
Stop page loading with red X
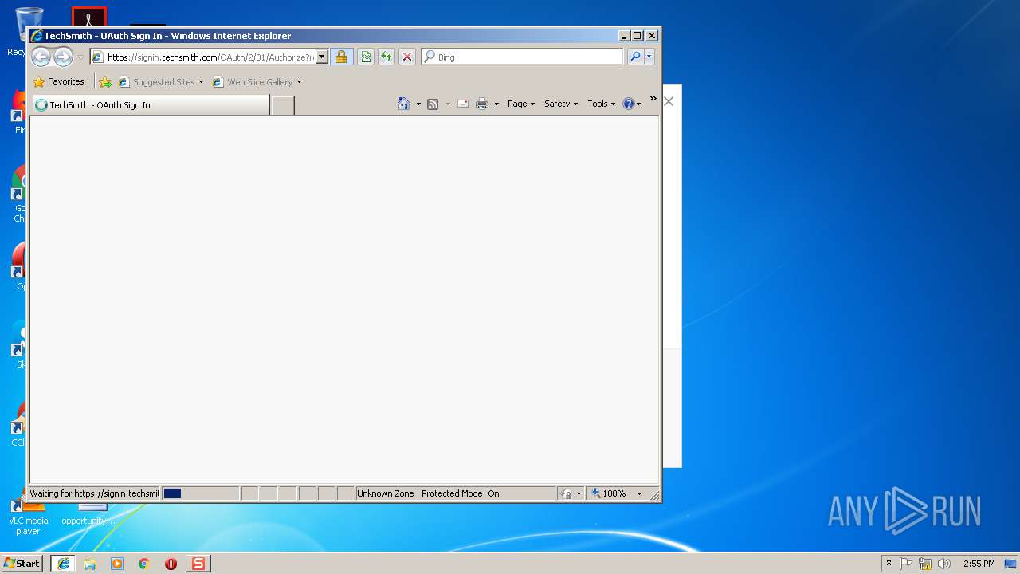[407, 57]
